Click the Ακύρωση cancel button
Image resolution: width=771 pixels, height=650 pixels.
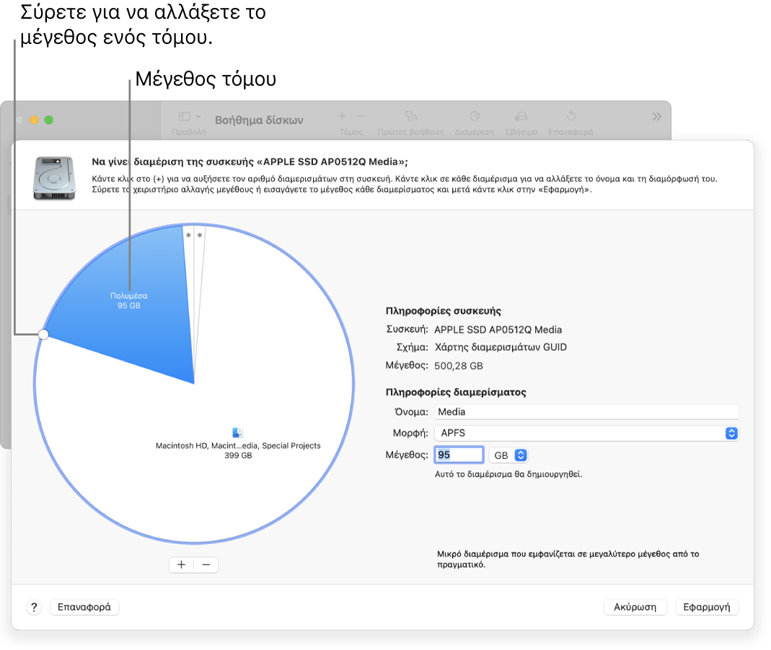635,607
